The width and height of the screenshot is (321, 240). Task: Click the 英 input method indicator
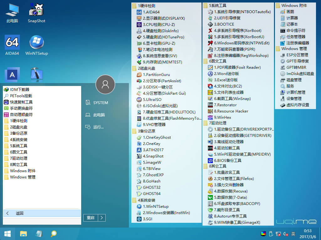tap(293, 234)
